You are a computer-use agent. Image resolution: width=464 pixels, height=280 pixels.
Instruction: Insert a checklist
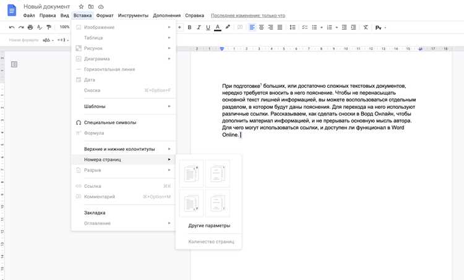tap(304, 27)
